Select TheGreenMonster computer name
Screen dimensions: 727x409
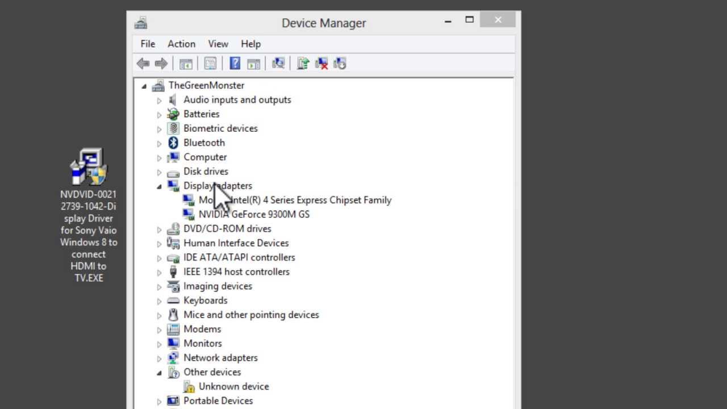(x=206, y=85)
